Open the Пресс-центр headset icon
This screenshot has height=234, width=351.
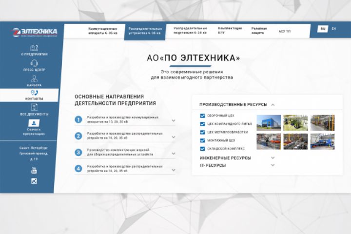tap(34, 63)
